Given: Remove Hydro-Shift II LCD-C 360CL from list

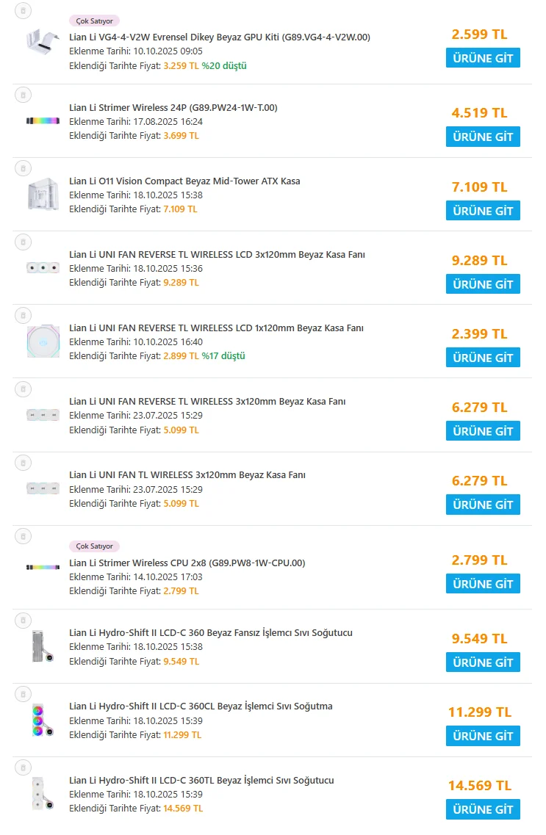Looking at the screenshot, I should 23,693.
